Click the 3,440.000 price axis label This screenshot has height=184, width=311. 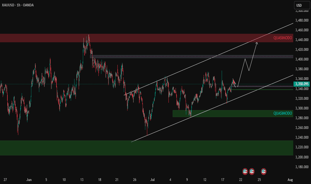click(x=302, y=40)
